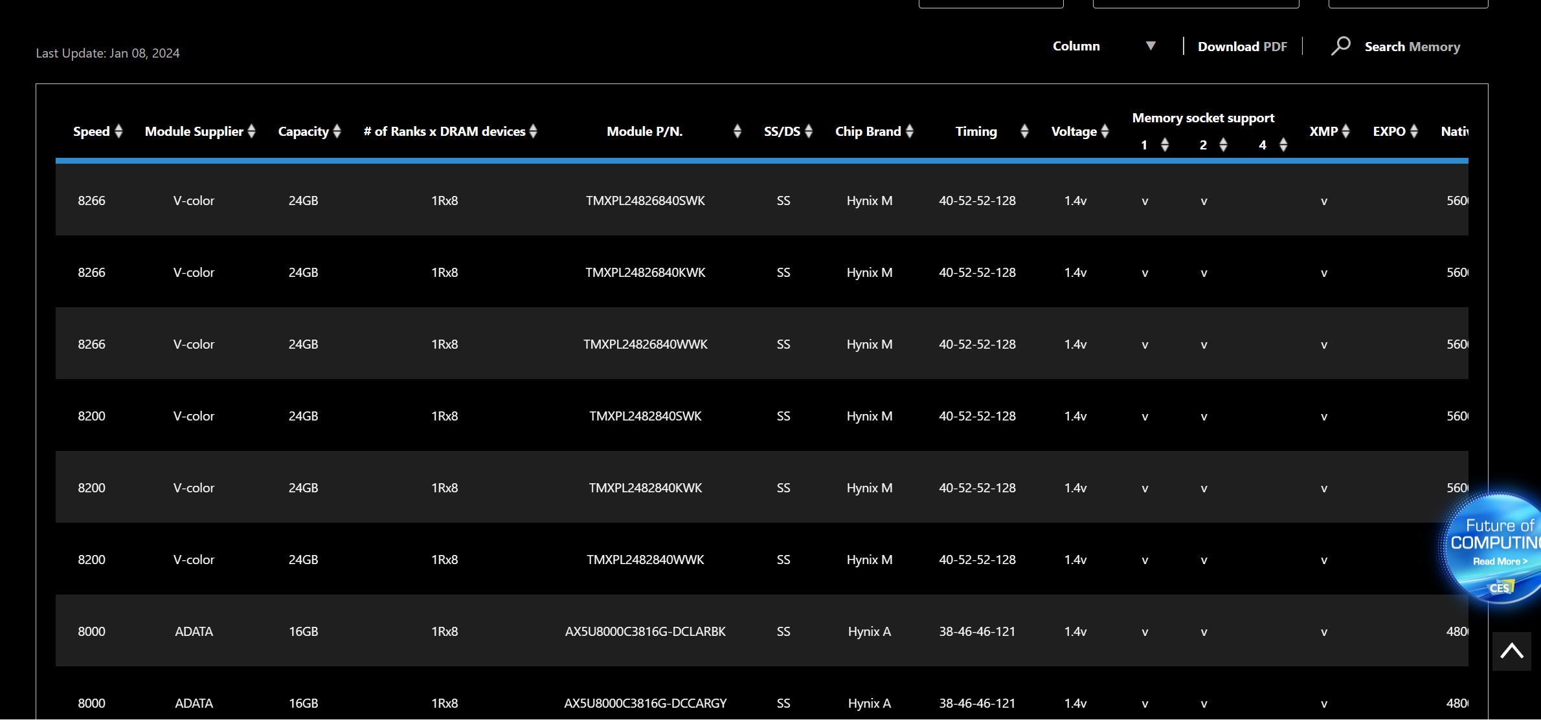Sort by EXPO column arrows
This screenshot has height=720, width=1541.
coord(1414,131)
